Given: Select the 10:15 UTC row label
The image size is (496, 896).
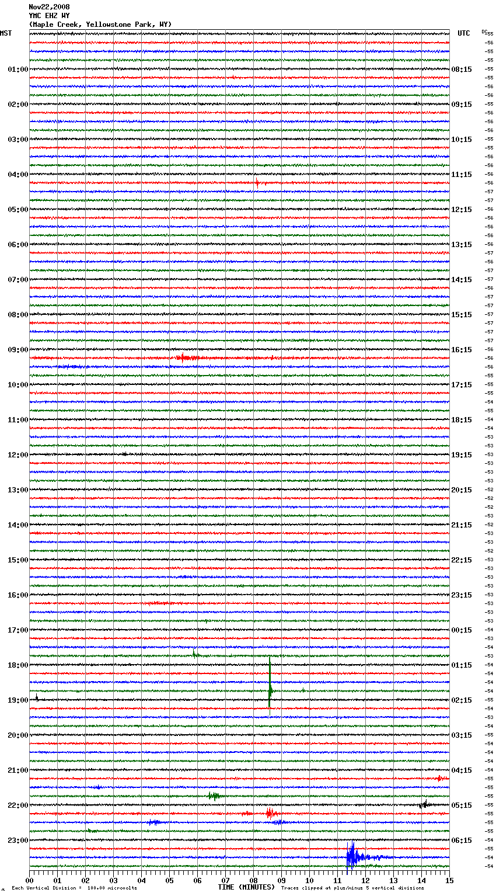Looking at the screenshot, I should pos(462,140).
